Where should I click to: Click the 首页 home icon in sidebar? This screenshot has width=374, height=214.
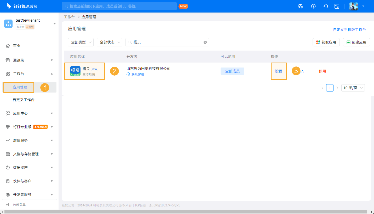coord(8,45)
